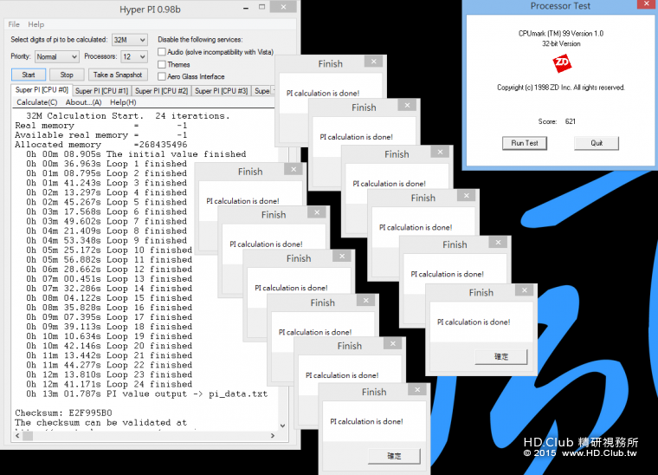Close the Processor Test window
Screen dimensions: 658x475
[x=647, y=4]
